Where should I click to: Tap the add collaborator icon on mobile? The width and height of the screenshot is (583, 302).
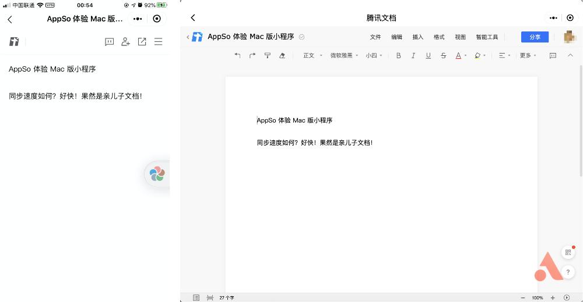pos(125,42)
